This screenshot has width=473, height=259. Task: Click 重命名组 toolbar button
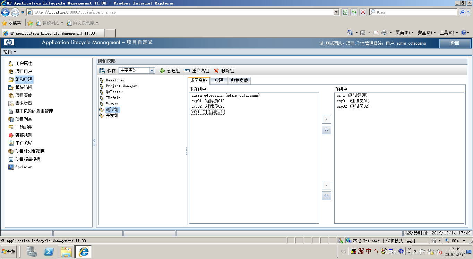(197, 71)
